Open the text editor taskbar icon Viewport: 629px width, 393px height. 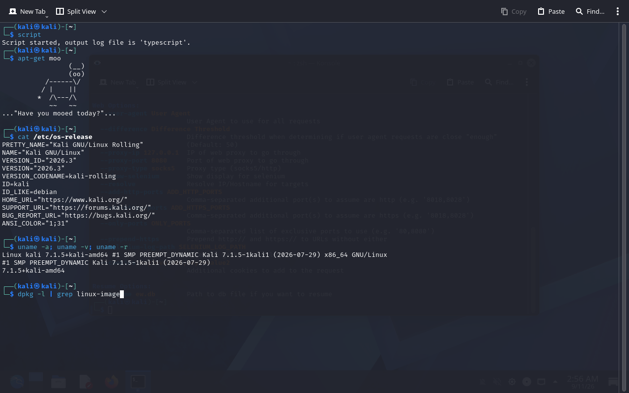(86, 382)
